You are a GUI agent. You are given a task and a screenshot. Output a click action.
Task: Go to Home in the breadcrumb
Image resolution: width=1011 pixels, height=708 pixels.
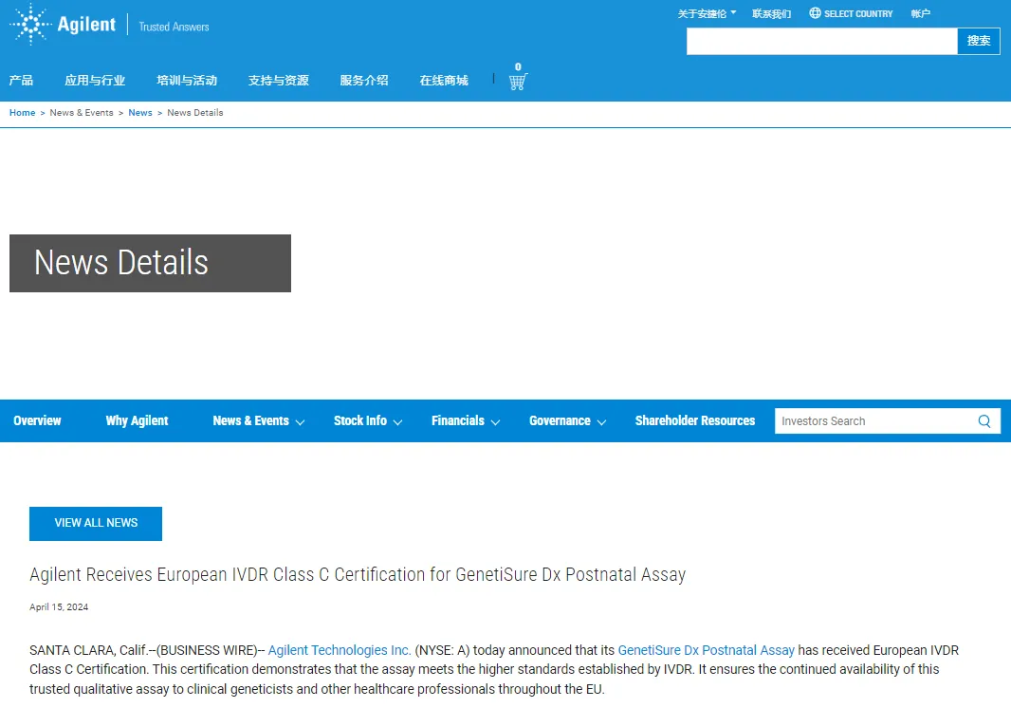[23, 112]
